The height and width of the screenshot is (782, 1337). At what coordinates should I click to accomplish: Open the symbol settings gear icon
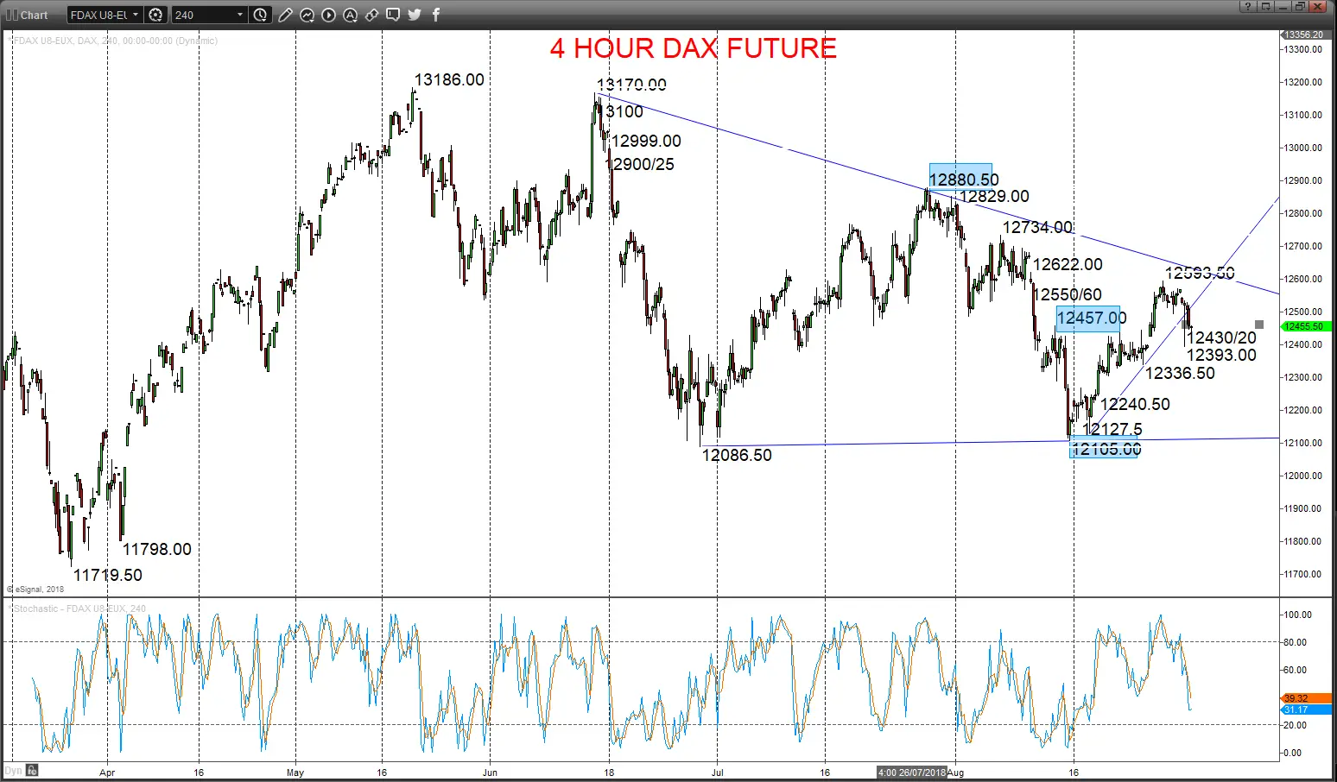pos(155,15)
